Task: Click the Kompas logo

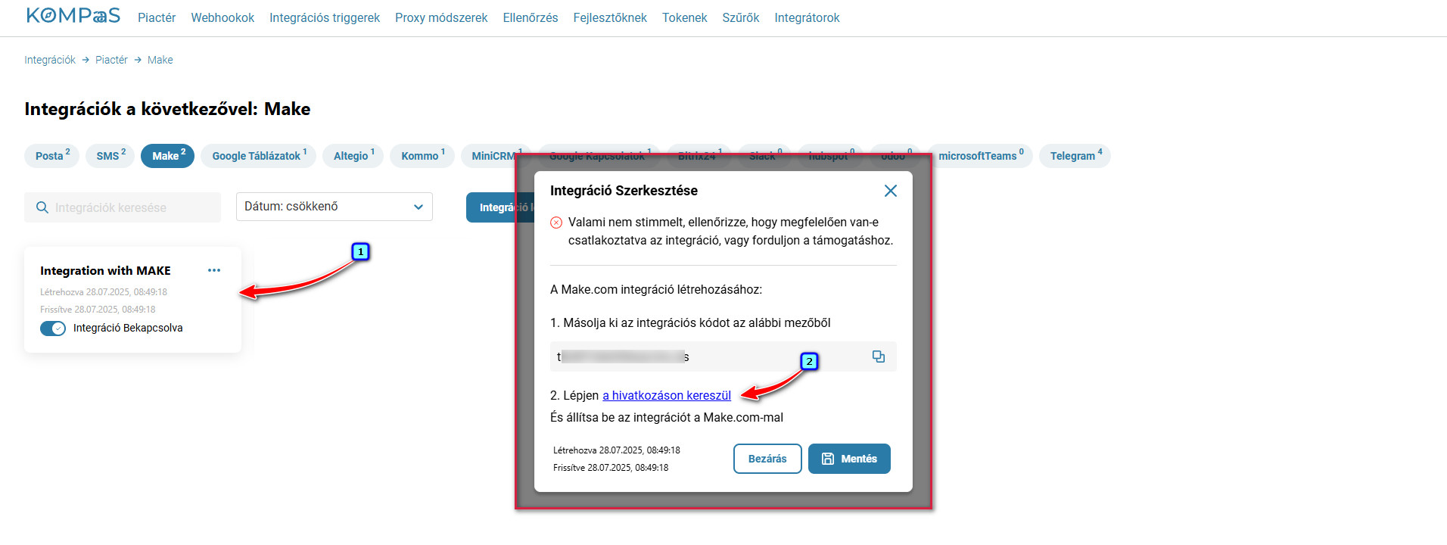Action: pos(73,16)
